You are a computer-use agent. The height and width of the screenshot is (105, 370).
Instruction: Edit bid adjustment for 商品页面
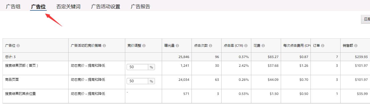tap(137, 81)
